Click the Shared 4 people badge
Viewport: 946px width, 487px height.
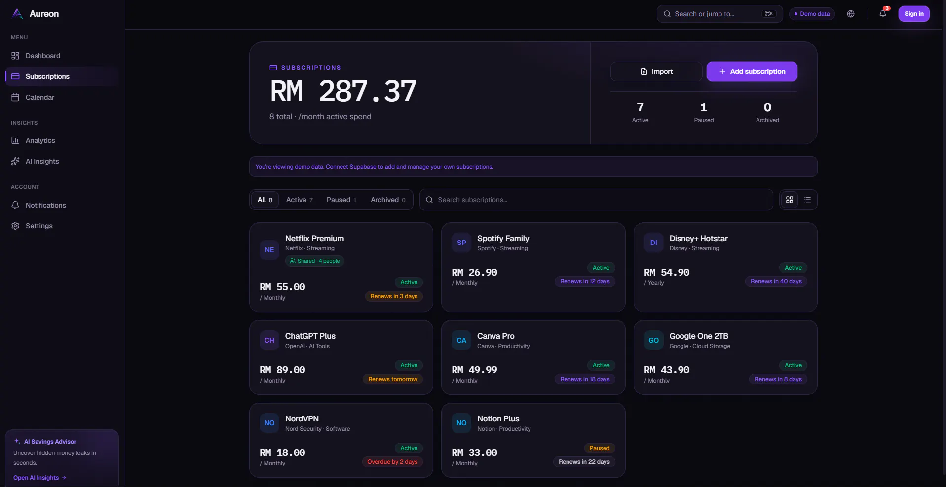pos(315,261)
